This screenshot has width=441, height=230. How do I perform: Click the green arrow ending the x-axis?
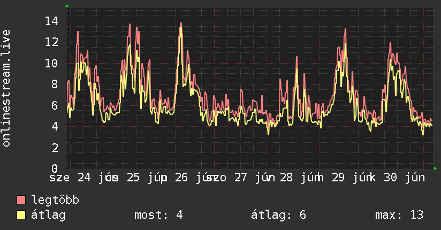(x=435, y=168)
